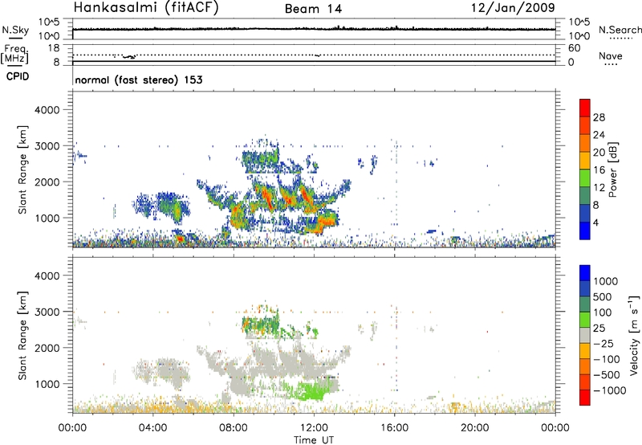Viewport: 642px width, 445px height.
Task: Click the dotted legend line under N.Search
Action: point(621,38)
